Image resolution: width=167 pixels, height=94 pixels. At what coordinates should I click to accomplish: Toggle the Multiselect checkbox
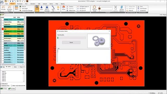[1, 84]
